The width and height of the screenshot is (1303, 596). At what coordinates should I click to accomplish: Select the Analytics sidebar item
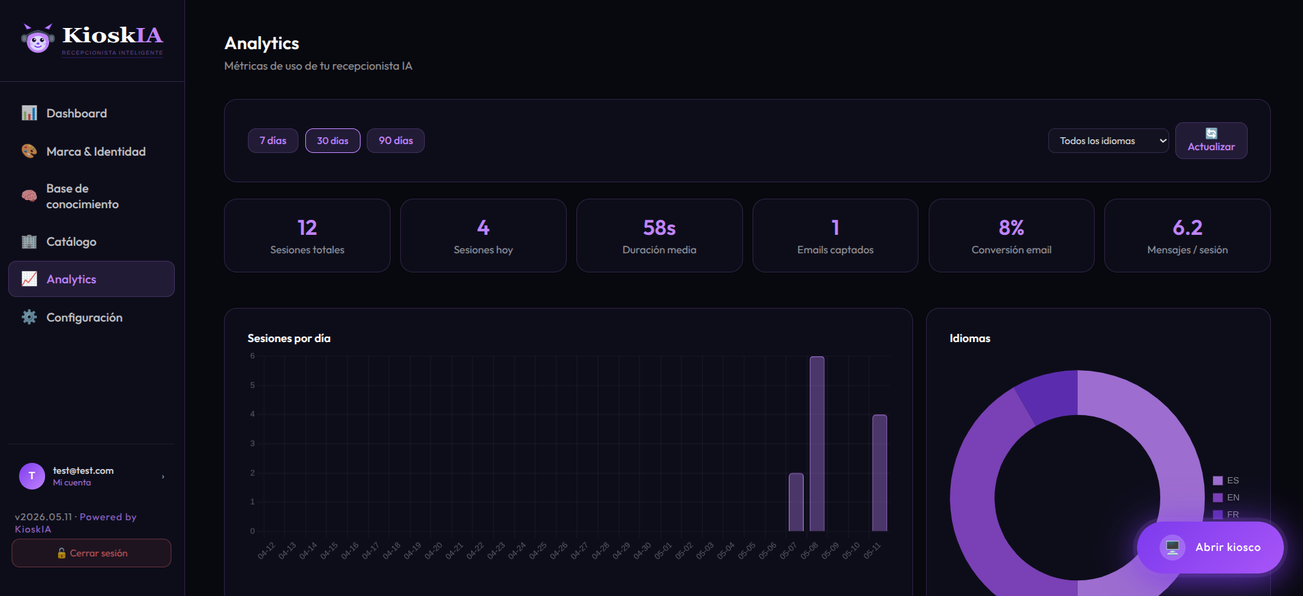[x=92, y=279]
